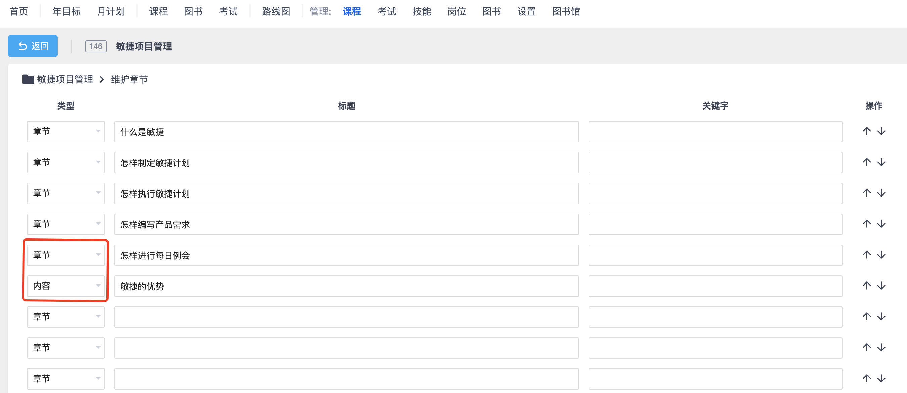907x393 pixels.
Task: Click keyword field for '怎样进行每日例会'
Action: point(716,255)
